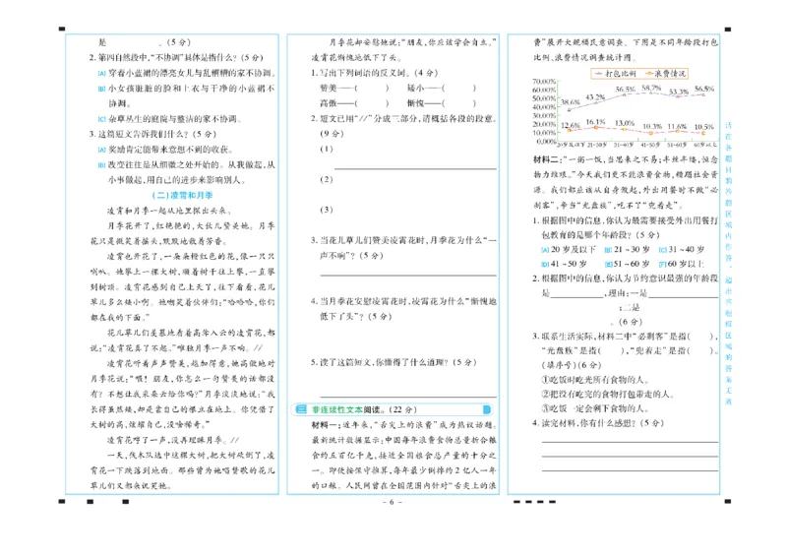Click the (2) paragraph summary label
This screenshot has height=557, width=787.
(327, 179)
